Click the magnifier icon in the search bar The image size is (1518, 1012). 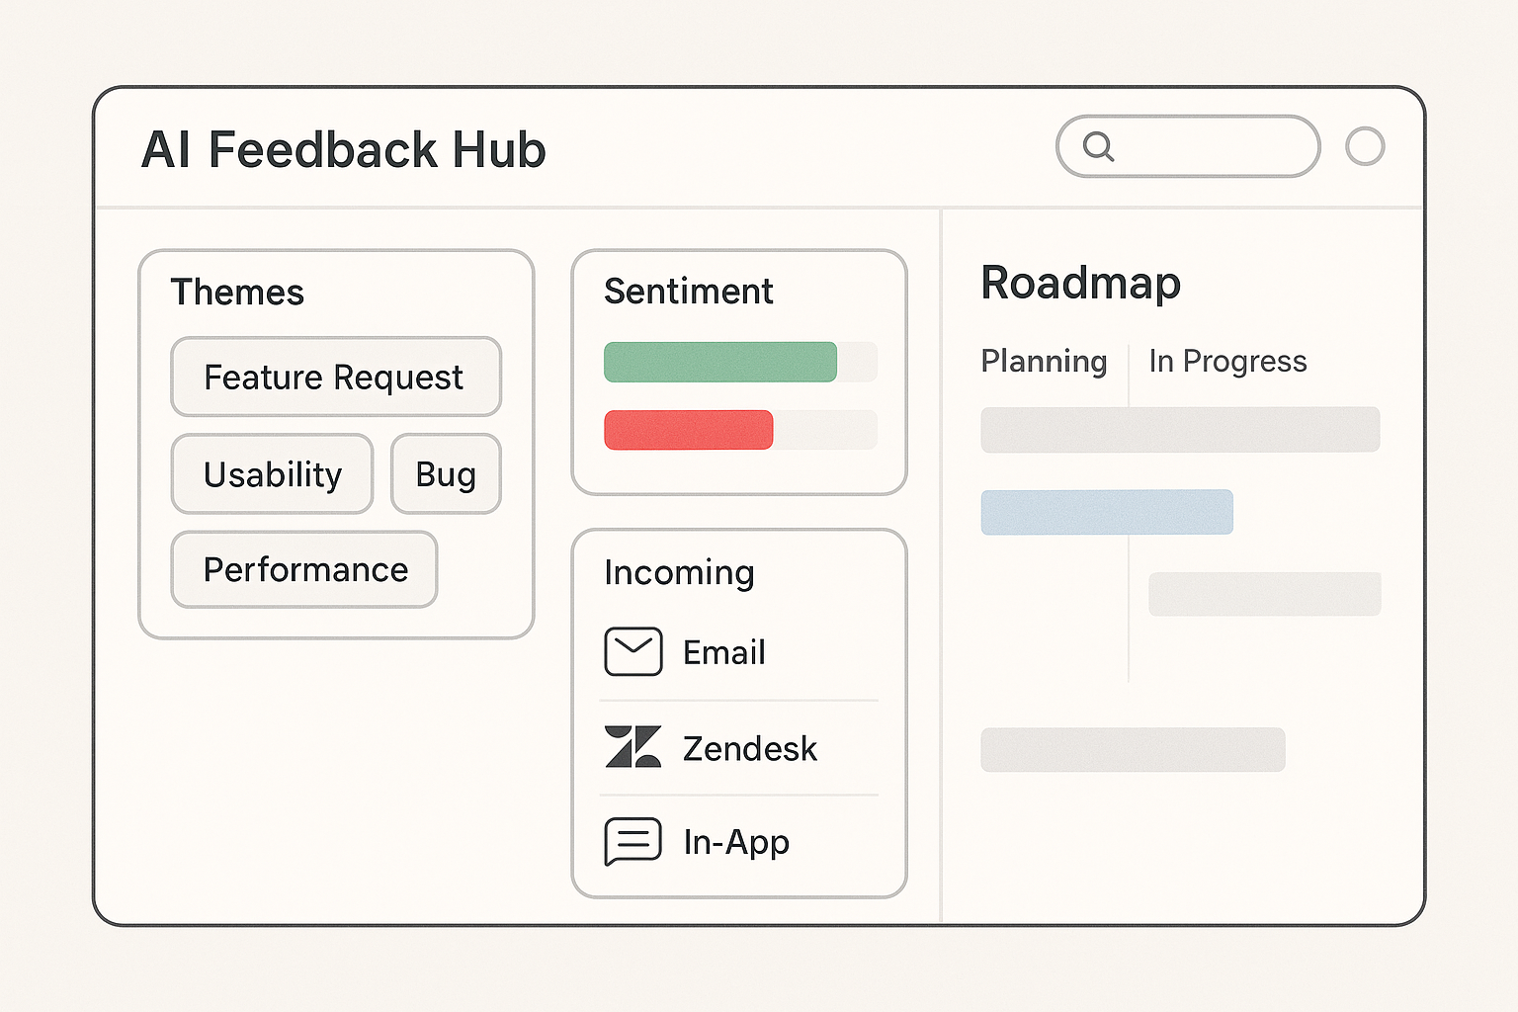(1100, 146)
